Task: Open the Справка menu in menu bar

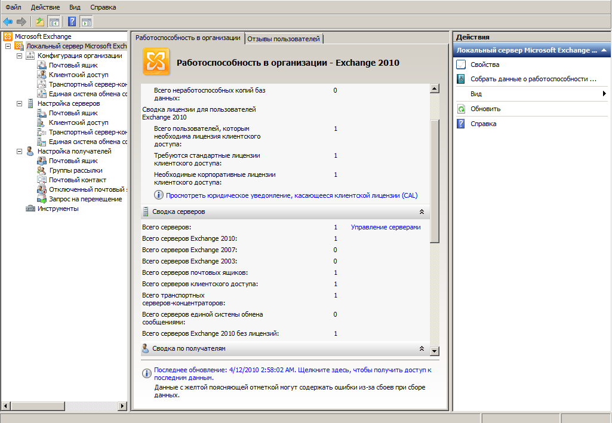Action: [103, 7]
